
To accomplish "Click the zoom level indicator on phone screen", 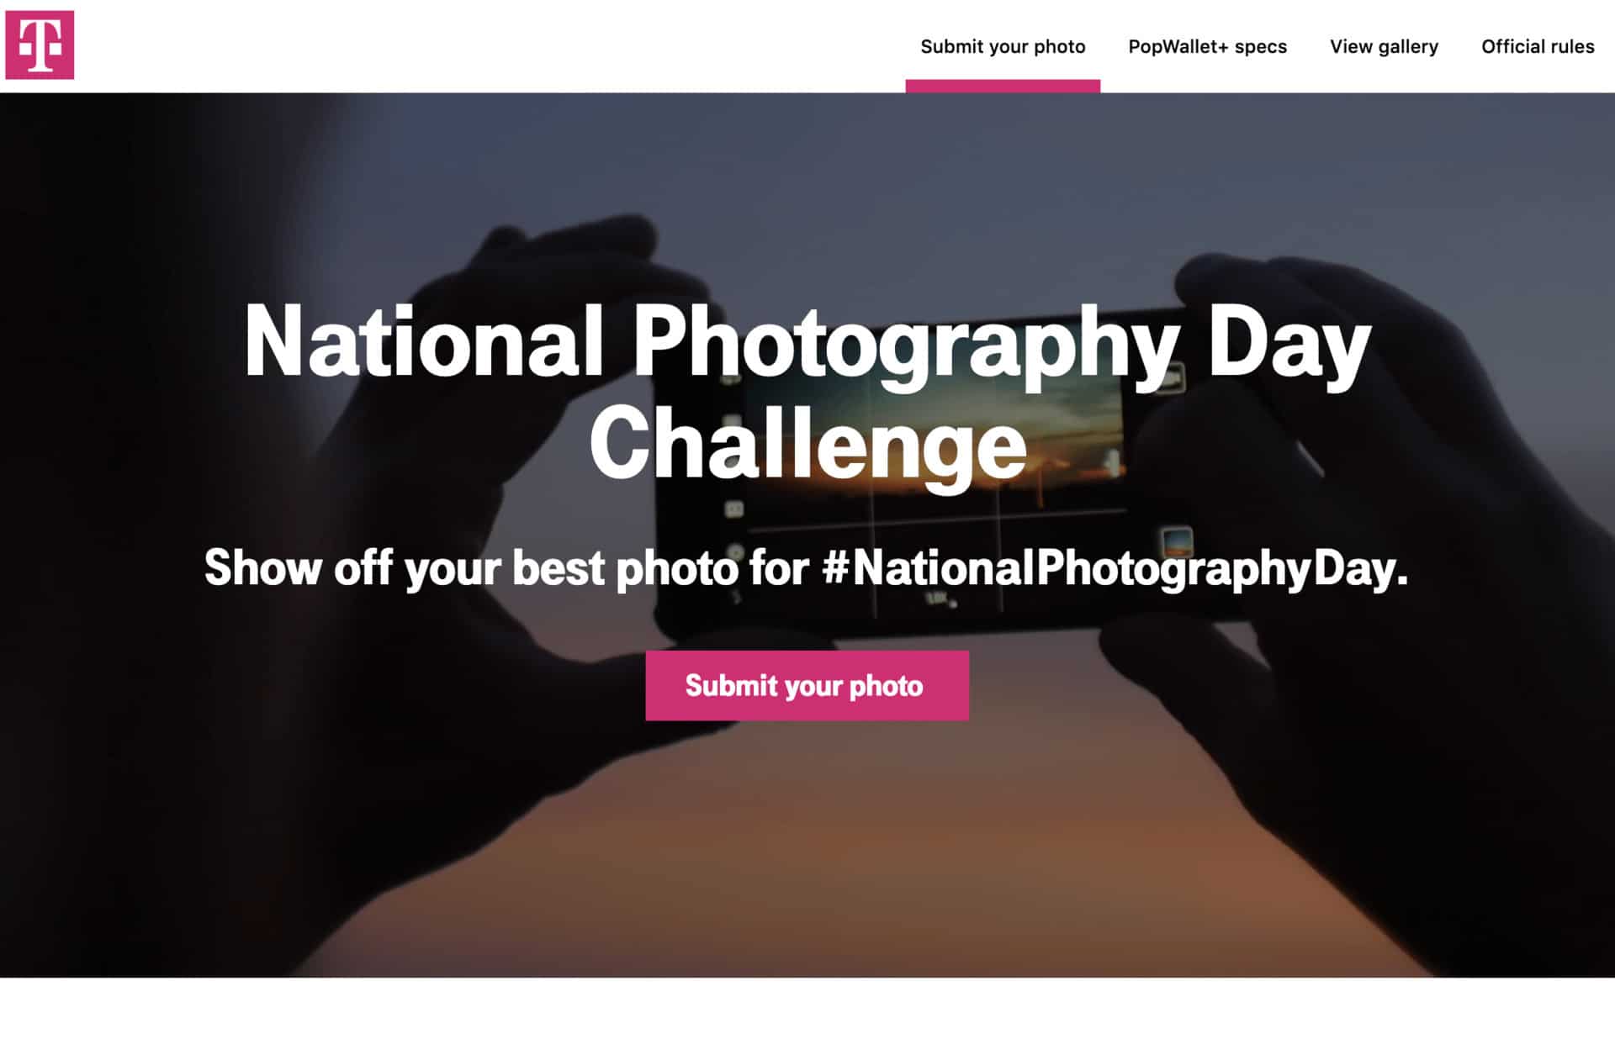I will pyautogui.click(x=937, y=599).
